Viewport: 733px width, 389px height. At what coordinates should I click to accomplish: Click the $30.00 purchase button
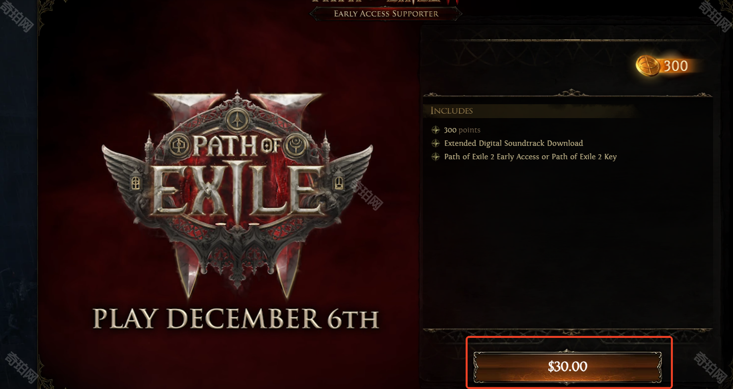[568, 367]
